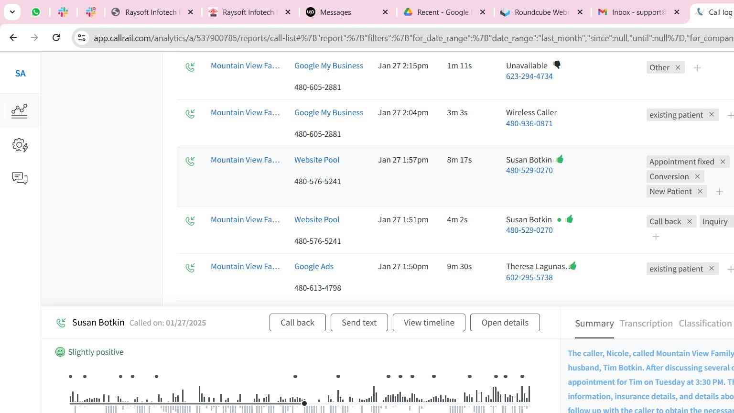
Task: Open the SA account switcher
Action: click(x=20, y=74)
